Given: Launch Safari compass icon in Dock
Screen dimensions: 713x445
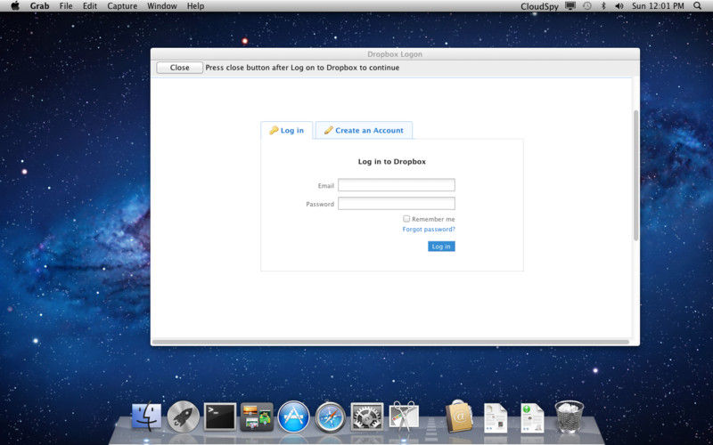Looking at the screenshot, I should coord(330,417).
